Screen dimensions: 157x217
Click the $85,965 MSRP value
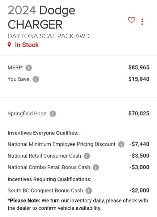[139, 67]
